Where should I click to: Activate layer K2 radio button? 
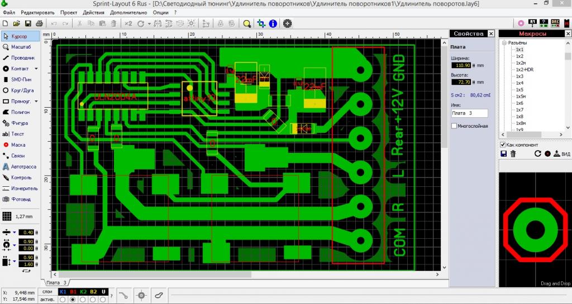click(x=83, y=300)
